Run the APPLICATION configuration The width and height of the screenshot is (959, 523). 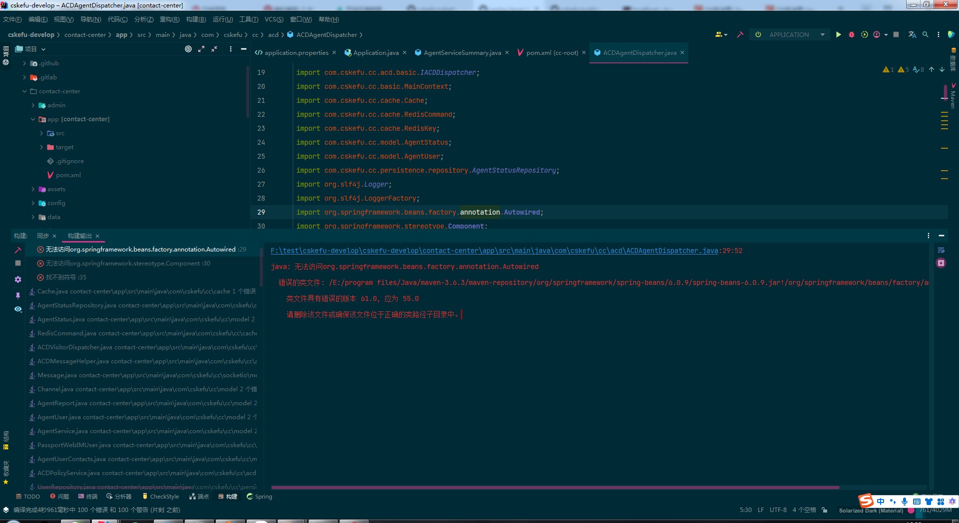[839, 34]
